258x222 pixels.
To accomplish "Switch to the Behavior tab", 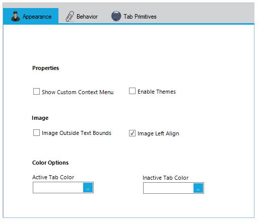I will (x=82, y=16).
